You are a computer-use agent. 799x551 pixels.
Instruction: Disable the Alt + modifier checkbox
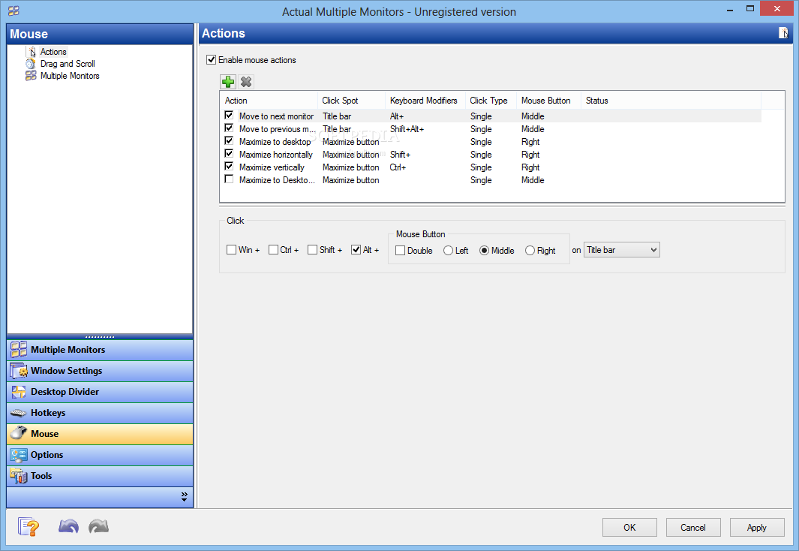pyautogui.click(x=356, y=250)
